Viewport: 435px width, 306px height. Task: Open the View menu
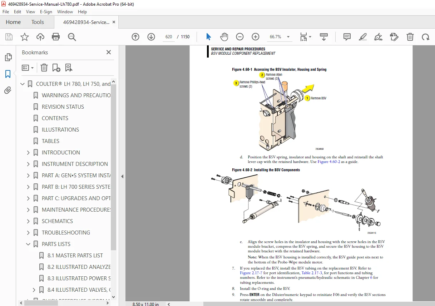click(x=31, y=12)
